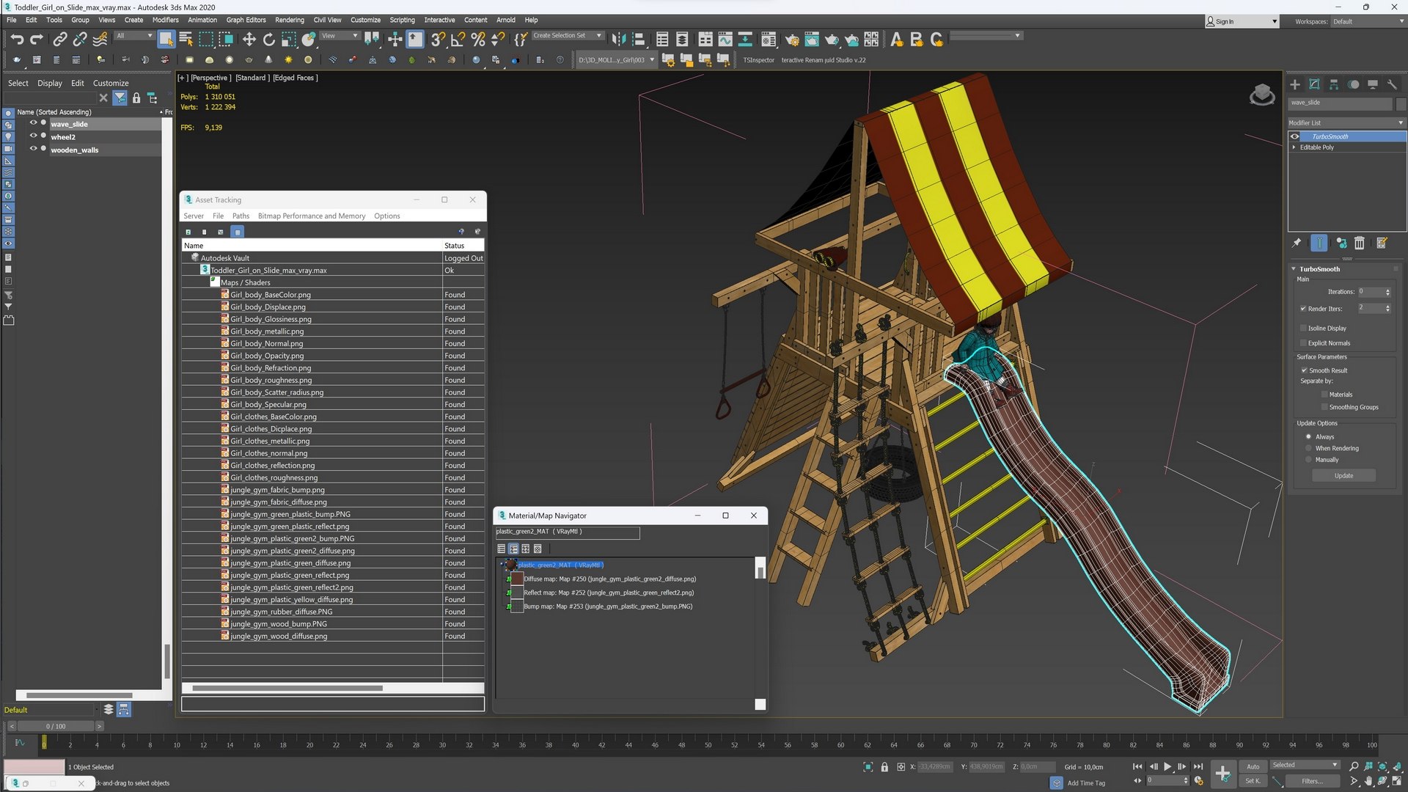The image size is (1408, 792).
Task: Toggle Percent Snap icon
Action: click(x=478, y=39)
